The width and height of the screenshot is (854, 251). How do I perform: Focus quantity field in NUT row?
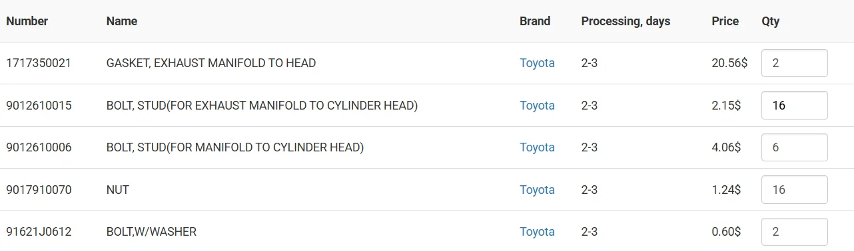click(x=795, y=190)
